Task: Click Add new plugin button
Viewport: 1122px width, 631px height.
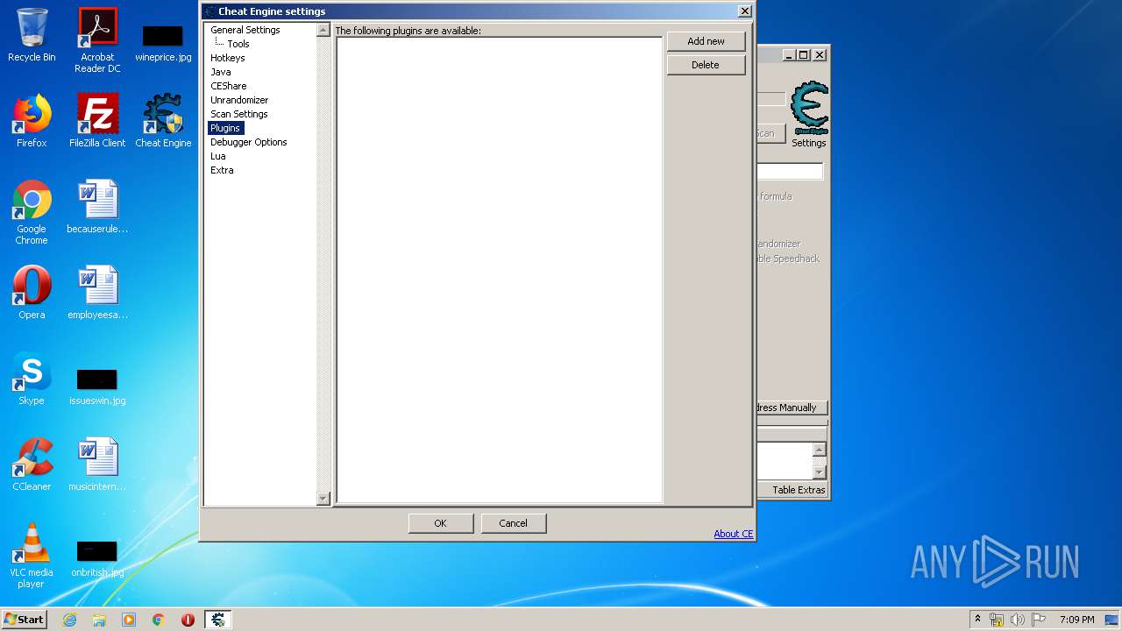Action: [706, 41]
